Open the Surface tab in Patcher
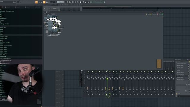This screenshot has height=107, width=190. pos(53,14)
